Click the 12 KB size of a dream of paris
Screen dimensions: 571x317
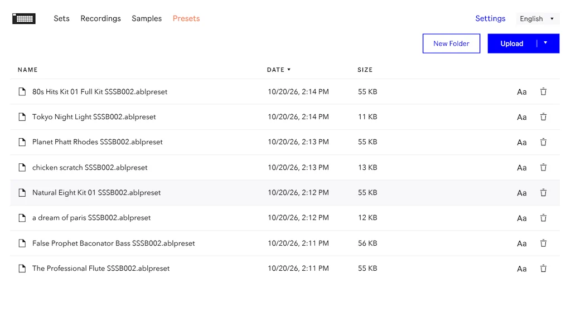pos(367,218)
